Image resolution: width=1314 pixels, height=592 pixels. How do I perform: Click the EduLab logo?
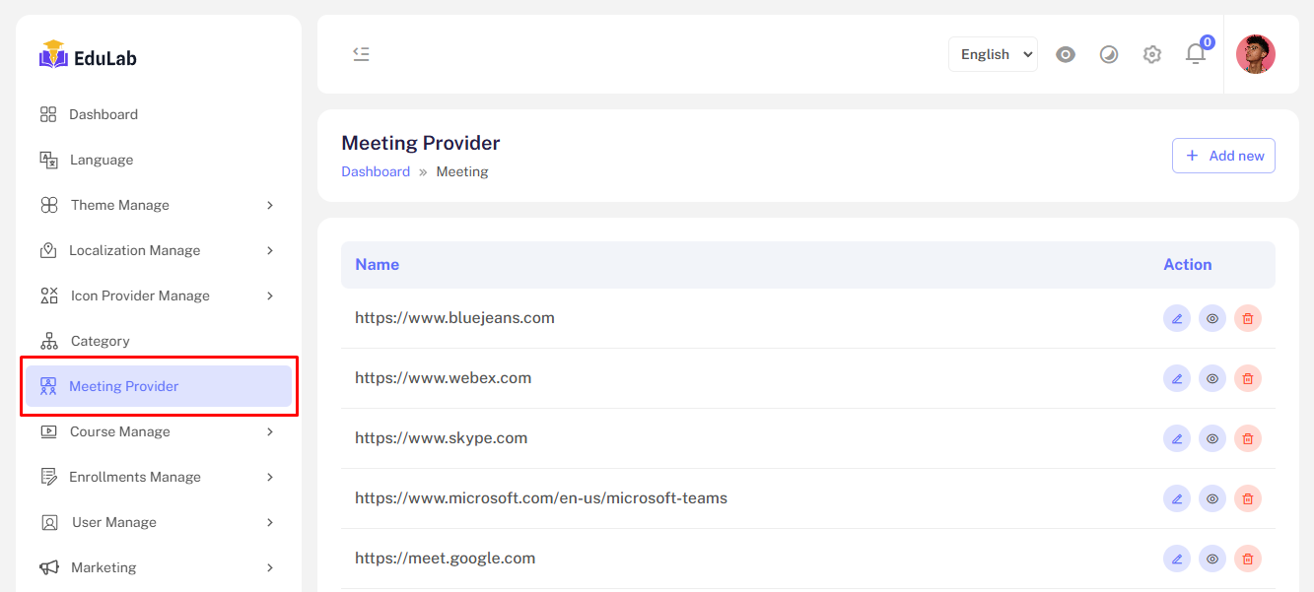tap(88, 56)
